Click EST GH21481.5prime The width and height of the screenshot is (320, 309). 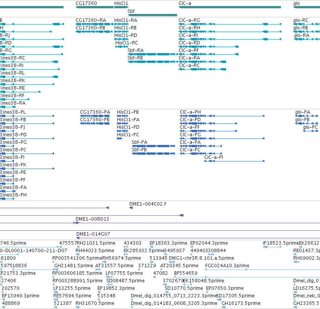pos(73,266)
